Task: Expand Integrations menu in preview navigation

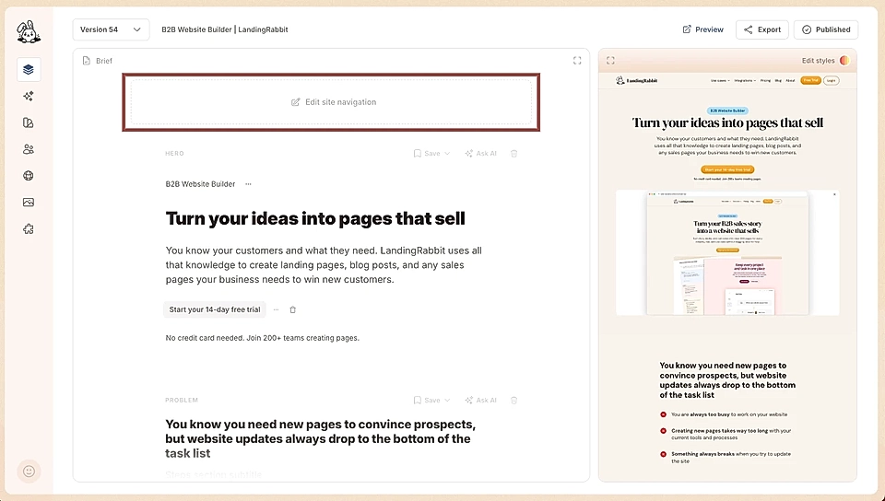Action: click(745, 81)
